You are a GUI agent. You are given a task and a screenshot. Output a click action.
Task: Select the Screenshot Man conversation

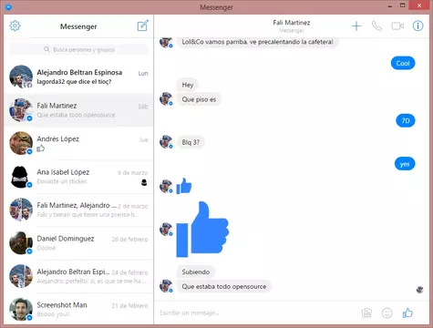point(78,309)
